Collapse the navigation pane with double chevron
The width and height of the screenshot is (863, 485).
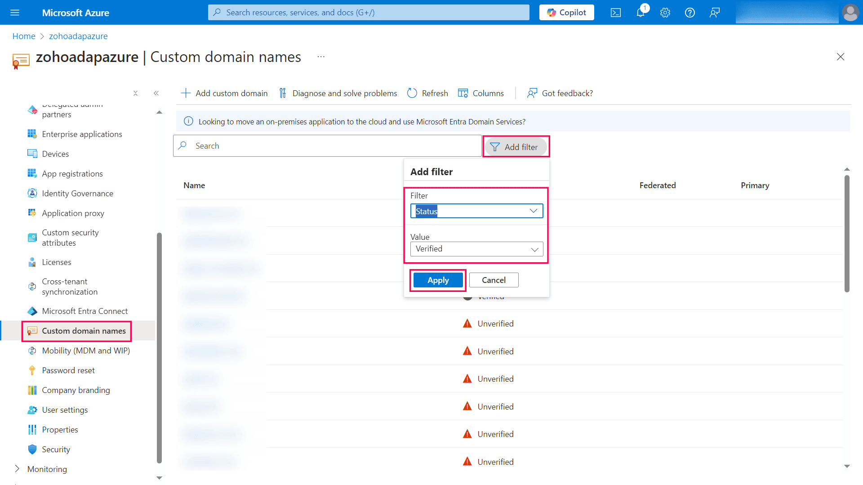[x=156, y=93]
